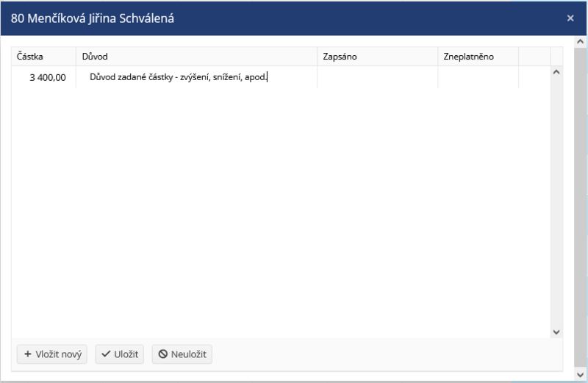
Task: Click the empty Zapsáno cell in first row
Action: 377,77
